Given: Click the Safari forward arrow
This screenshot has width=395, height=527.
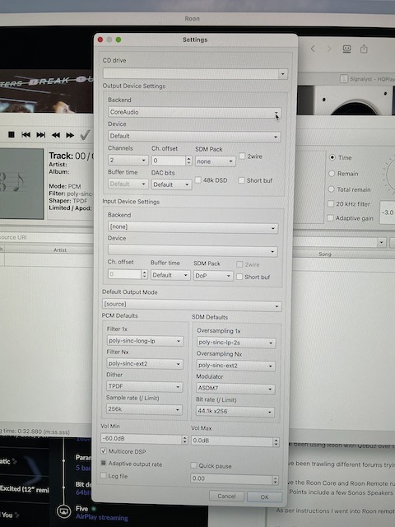Looking at the screenshot, I should click(329, 49).
